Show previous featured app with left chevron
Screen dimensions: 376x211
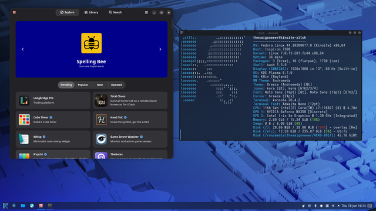[23, 49]
